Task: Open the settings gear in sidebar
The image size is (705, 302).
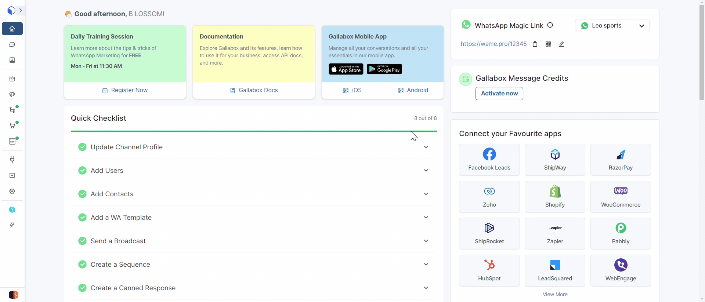Action: 12,191
